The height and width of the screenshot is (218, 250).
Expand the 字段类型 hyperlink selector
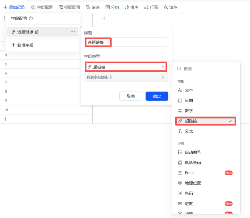click(x=126, y=67)
